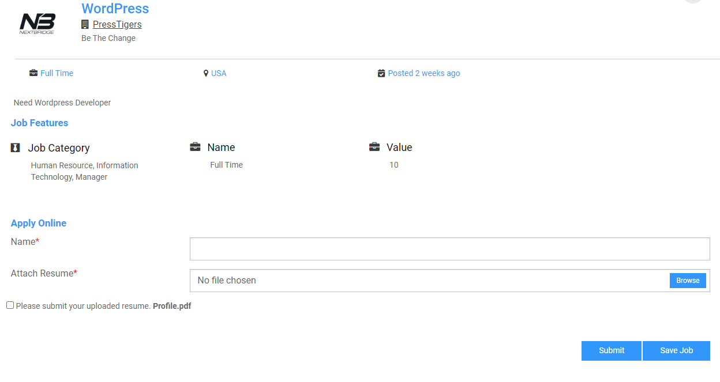Click the location pin icon beside USA
720x382 pixels.
click(x=206, y=73)
